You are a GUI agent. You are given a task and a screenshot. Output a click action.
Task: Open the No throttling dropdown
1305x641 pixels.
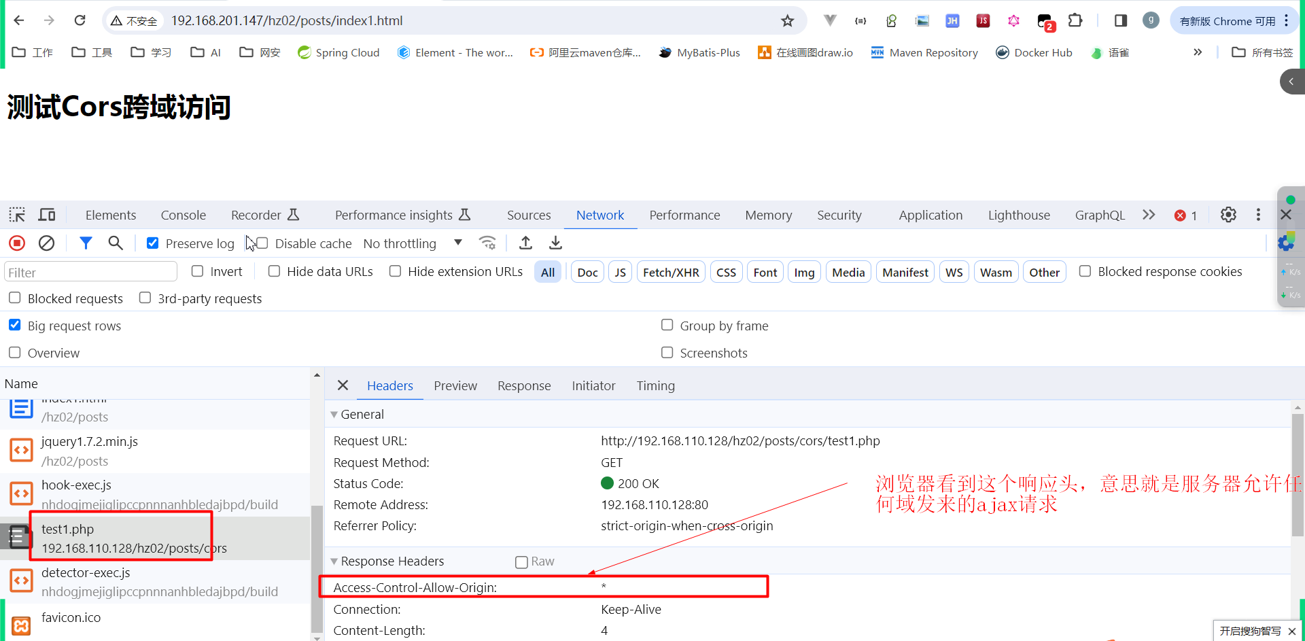pos(413,243)
